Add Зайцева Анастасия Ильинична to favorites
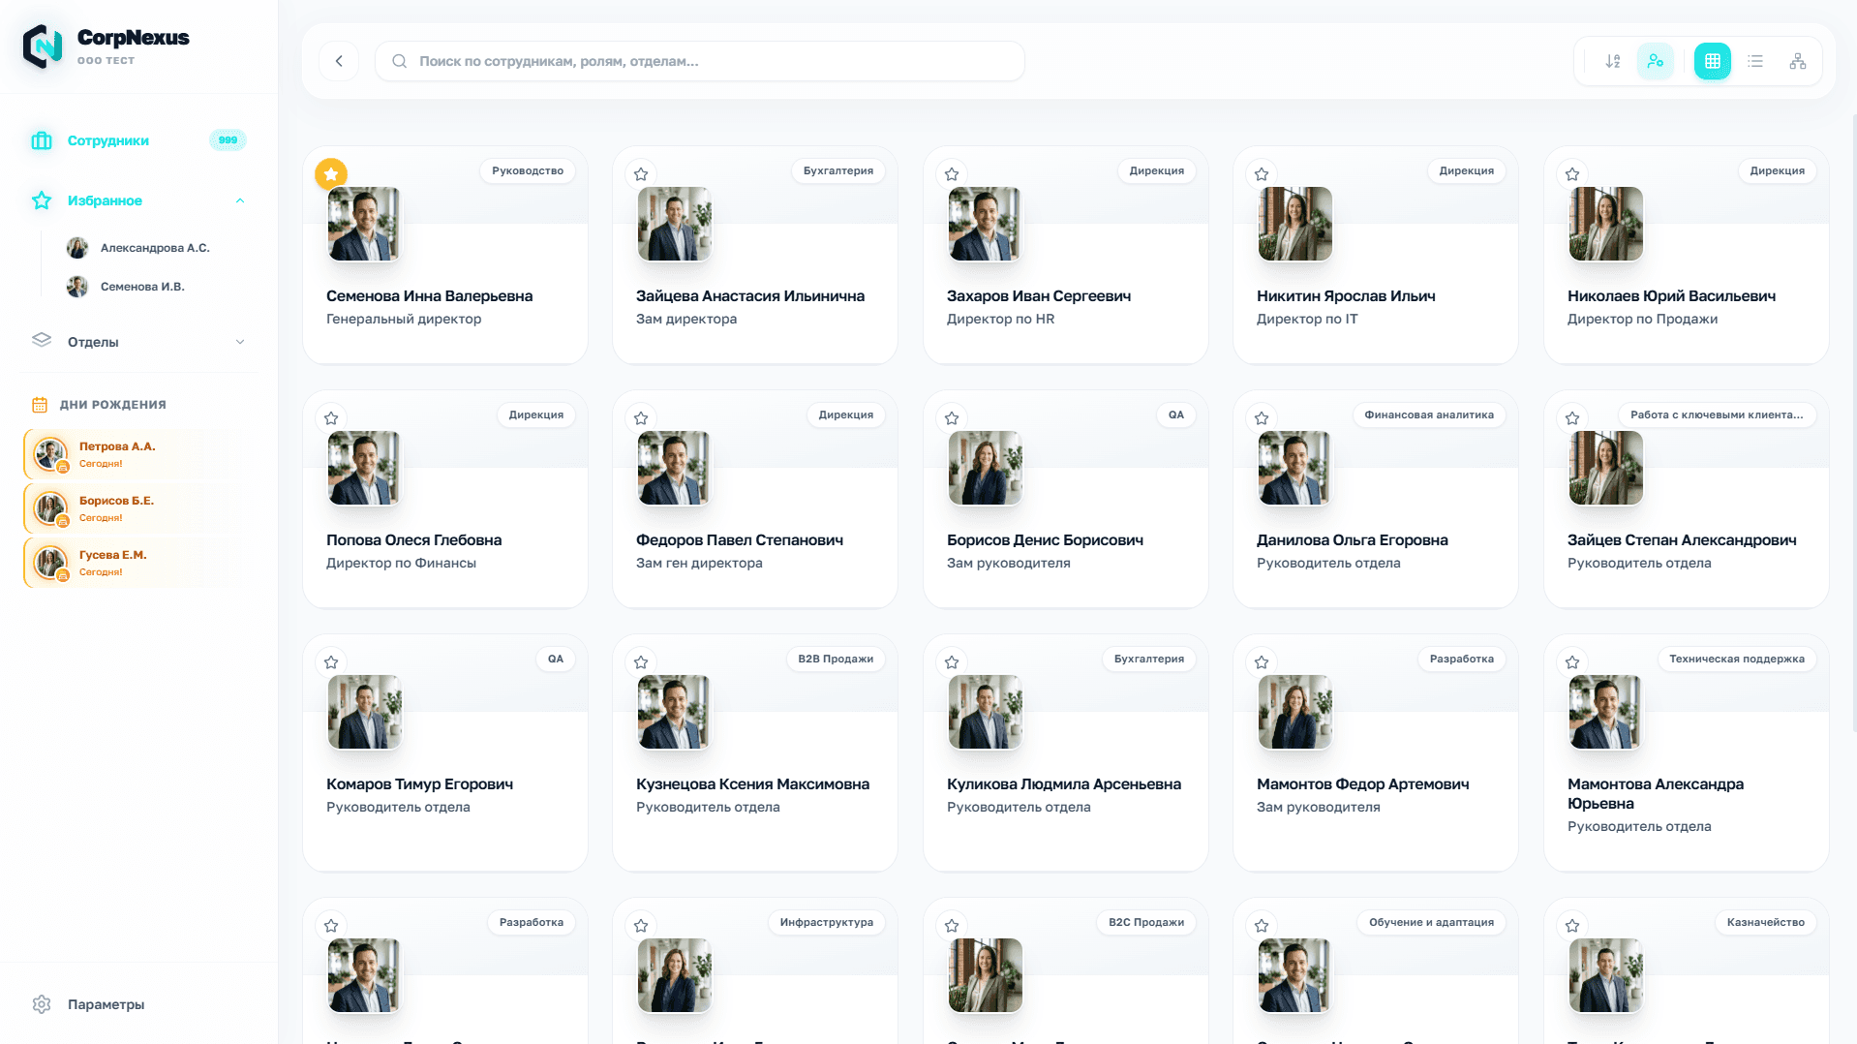Image resolution: width=1857 pixels, height=1044 pixels. coord(641,174)
